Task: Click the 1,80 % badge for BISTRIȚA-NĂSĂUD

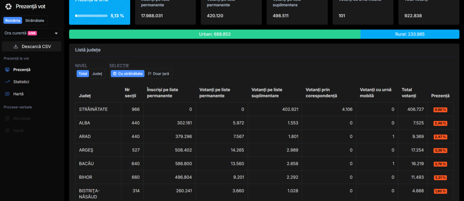Action: click(440, 191)
